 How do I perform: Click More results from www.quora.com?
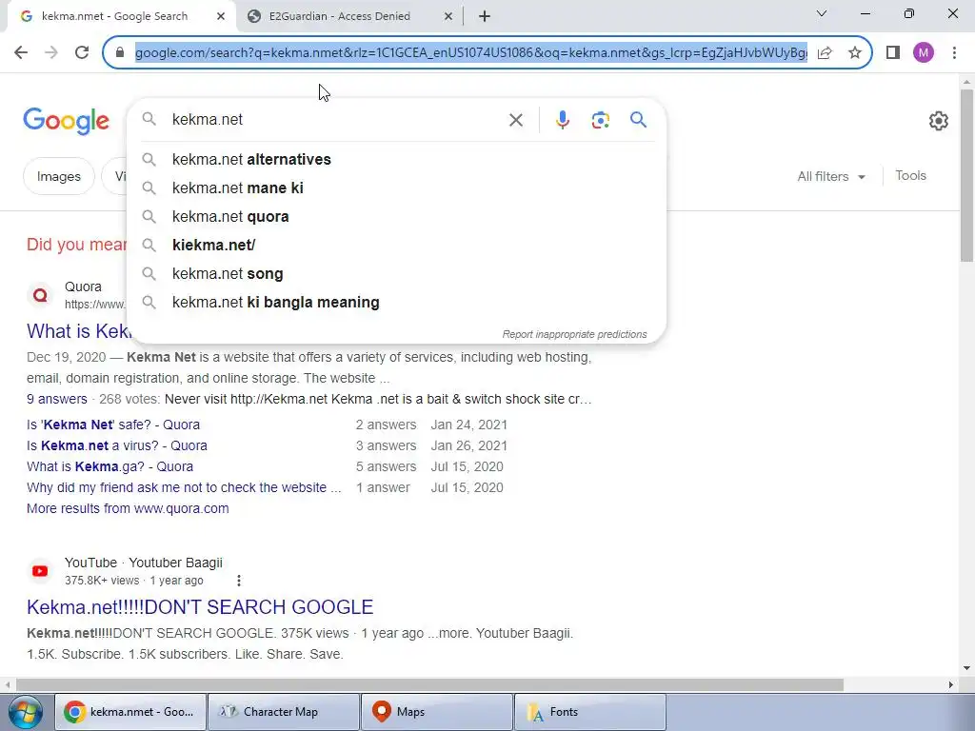(x=128, y=508)
